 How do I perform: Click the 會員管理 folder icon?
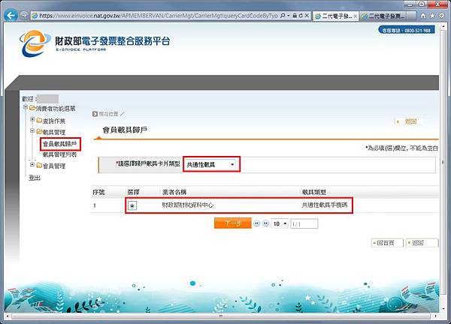click(39, 165)
